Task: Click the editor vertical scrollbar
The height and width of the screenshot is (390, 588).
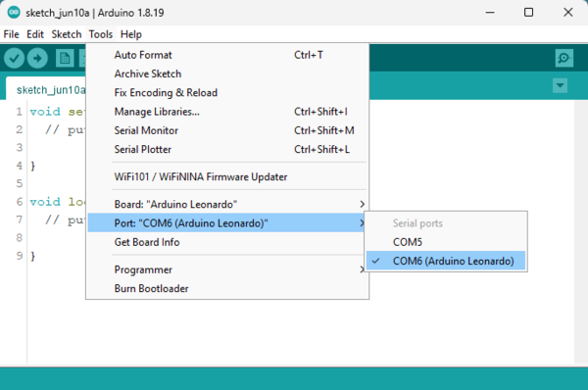Action: 581,232
